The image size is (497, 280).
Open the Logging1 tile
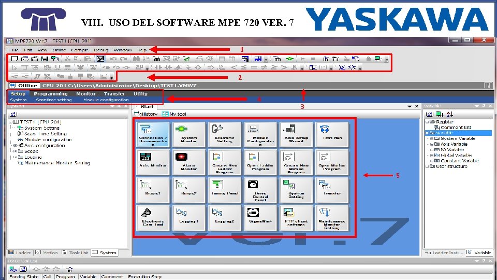189,218
